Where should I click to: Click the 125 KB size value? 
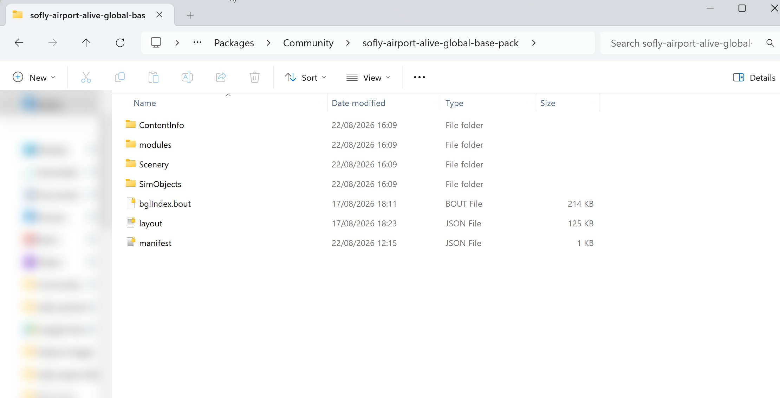click(580, 224)
